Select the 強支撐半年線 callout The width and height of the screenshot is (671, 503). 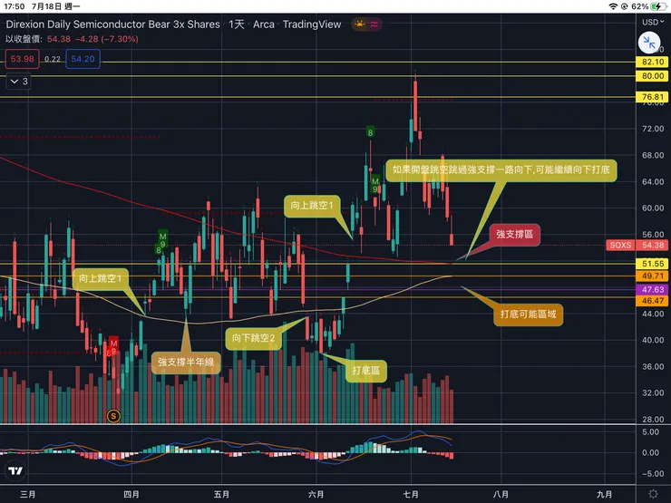pos(186,363)
